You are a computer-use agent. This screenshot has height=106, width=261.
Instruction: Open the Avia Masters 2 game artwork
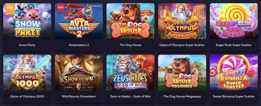pyautogui.click(x=79, y=21)
